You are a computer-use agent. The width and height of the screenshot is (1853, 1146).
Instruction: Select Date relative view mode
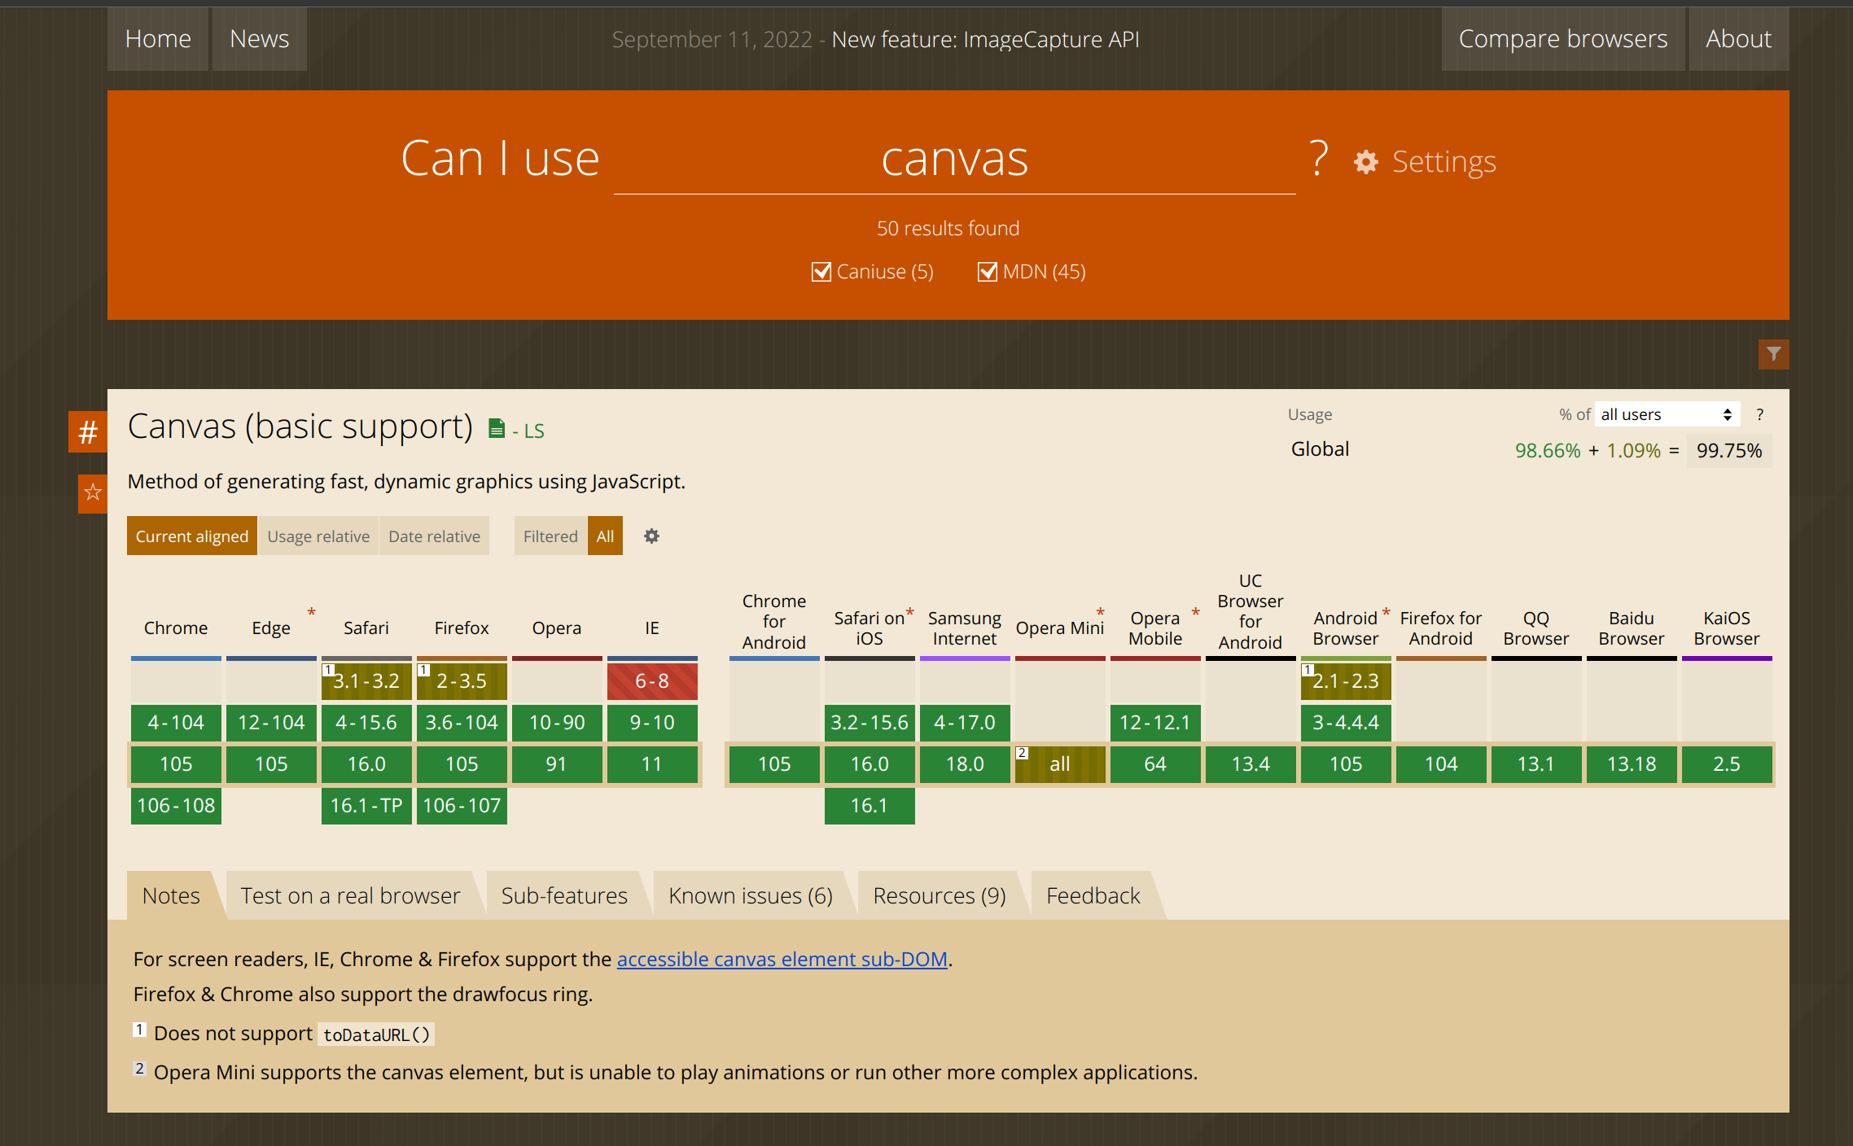(x=434, y=536)
